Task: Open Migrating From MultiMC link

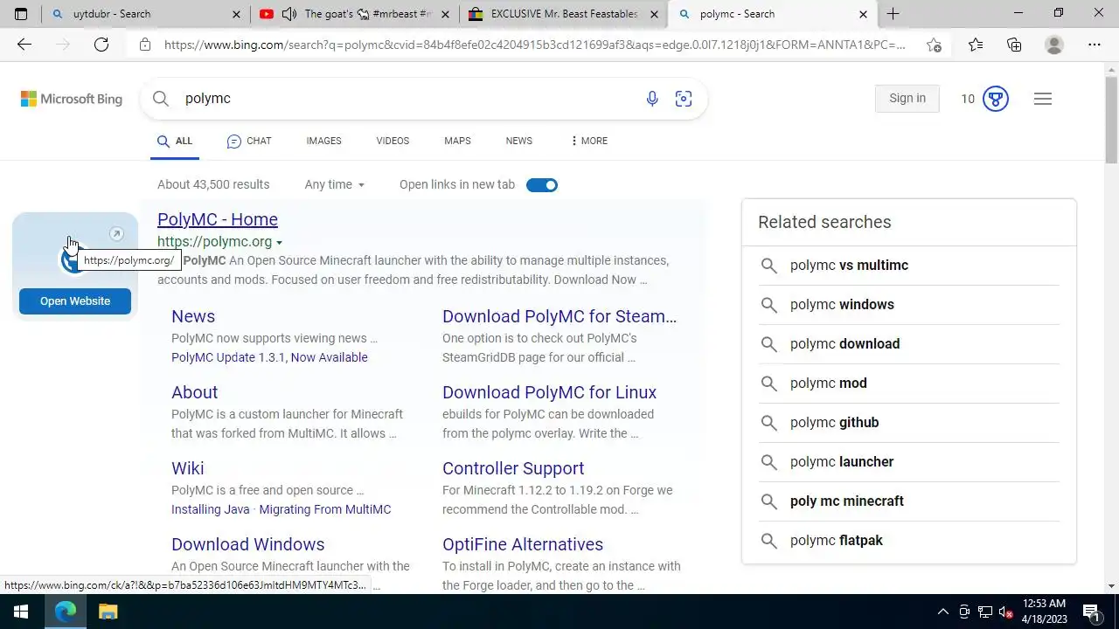Action: coord(325,509)
